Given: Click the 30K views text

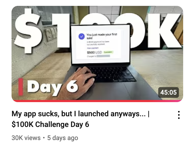Looking at the screenshot, I should point(26,138).
